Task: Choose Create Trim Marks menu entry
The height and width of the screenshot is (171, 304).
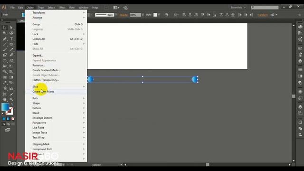Action: [x=56, y=92]
